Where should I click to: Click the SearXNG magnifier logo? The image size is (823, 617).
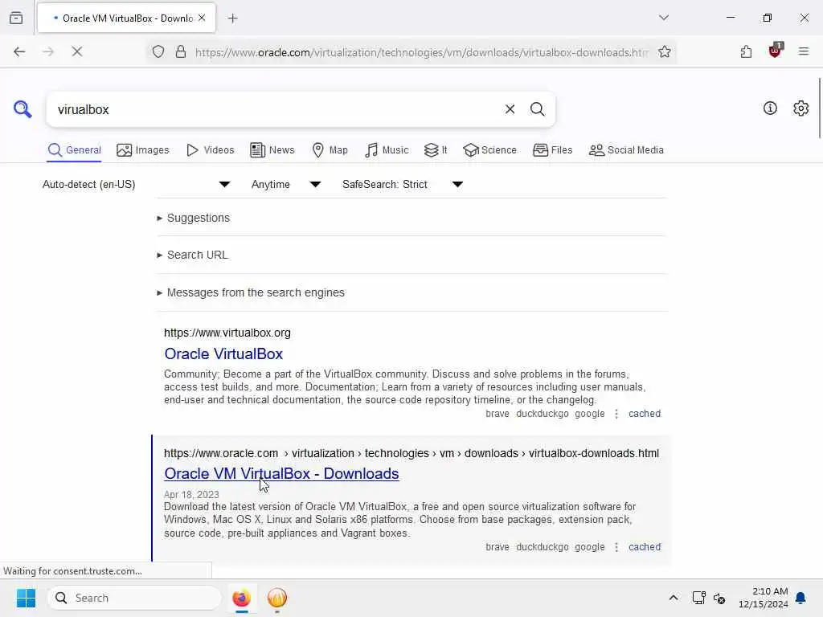coord(23,109)
